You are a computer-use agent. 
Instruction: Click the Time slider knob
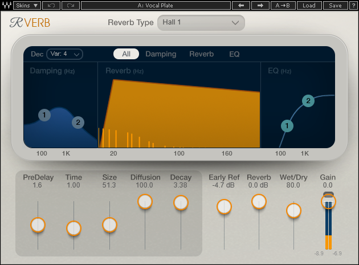tap(74, 229)
